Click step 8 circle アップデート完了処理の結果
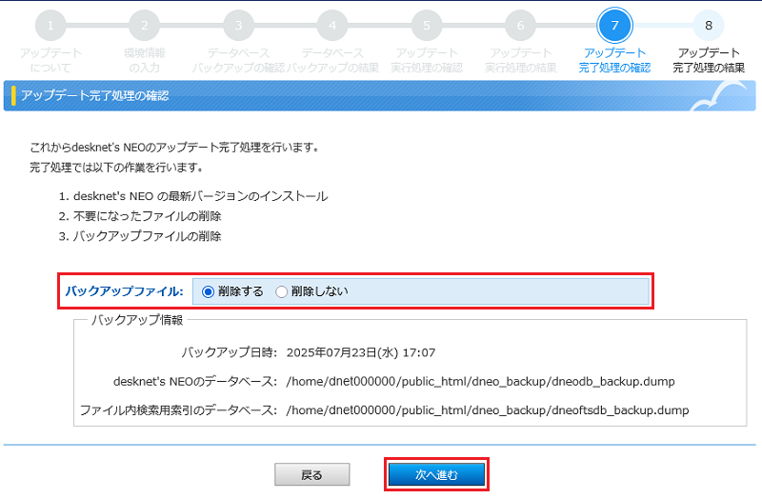 click(709, 26)
